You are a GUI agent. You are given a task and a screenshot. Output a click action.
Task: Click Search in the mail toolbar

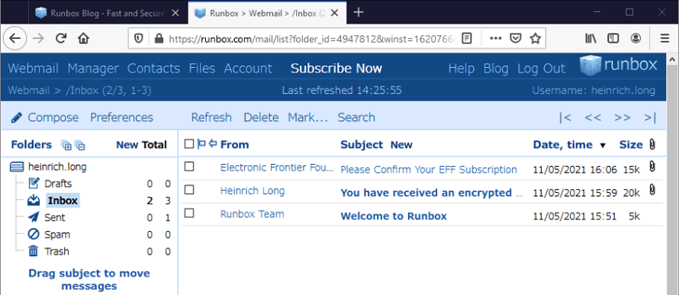356,117
